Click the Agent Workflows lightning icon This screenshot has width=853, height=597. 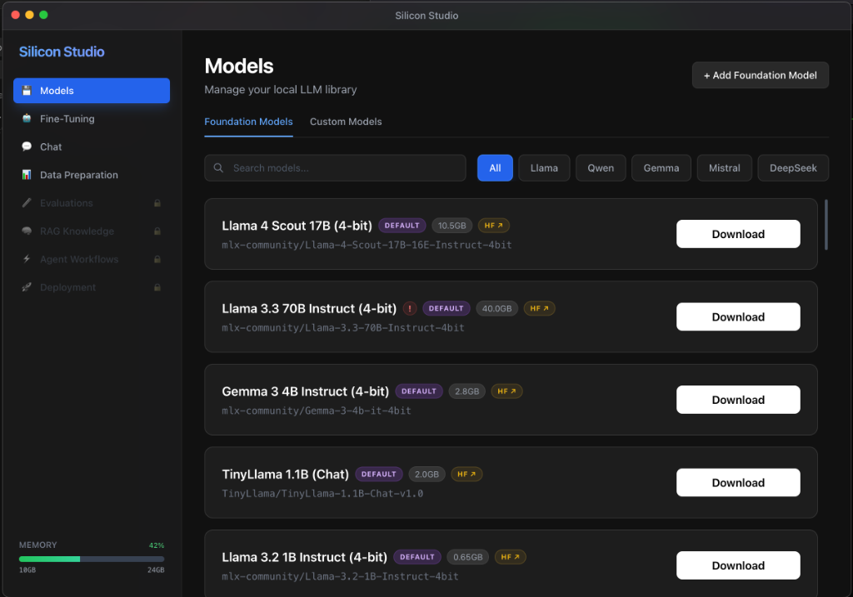tap(26, 259)
